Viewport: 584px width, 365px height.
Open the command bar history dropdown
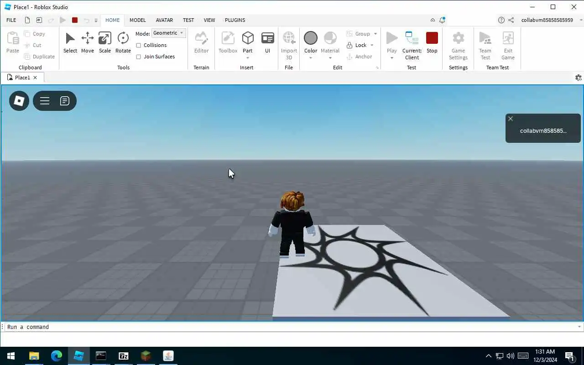[579, 327]
